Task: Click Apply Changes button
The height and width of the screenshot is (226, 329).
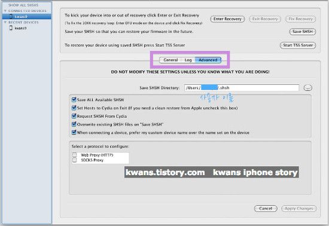Action: (298, 209)
